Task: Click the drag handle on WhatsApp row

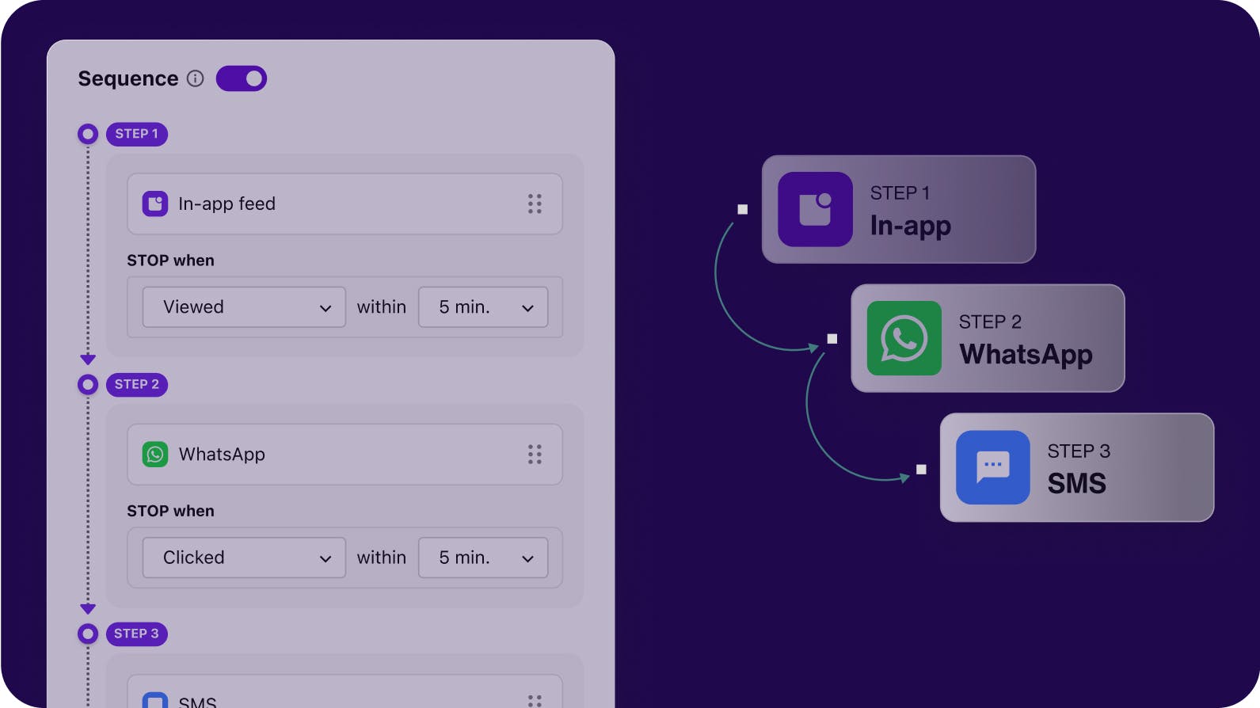Action: 535,455
